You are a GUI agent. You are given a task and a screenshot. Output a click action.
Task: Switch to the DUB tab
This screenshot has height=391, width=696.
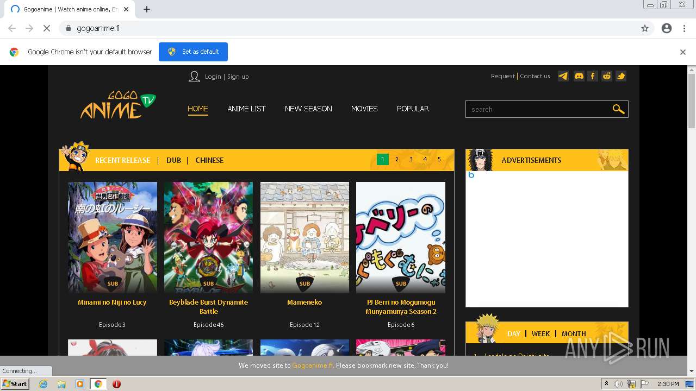pos(174,160)
